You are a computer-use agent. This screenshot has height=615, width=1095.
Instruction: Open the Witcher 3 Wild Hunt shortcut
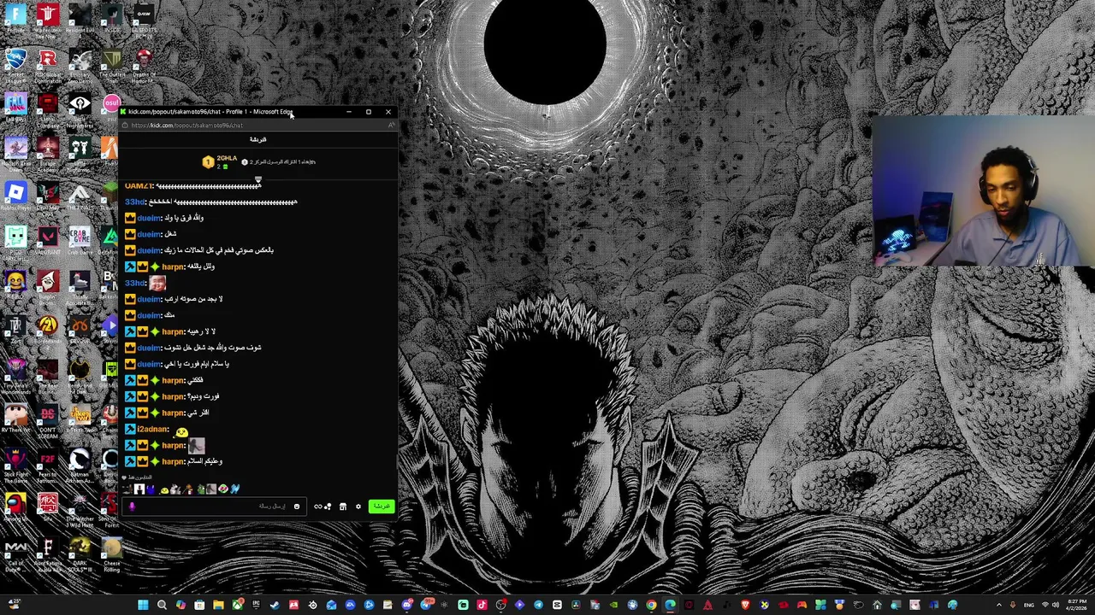point(80,507)
